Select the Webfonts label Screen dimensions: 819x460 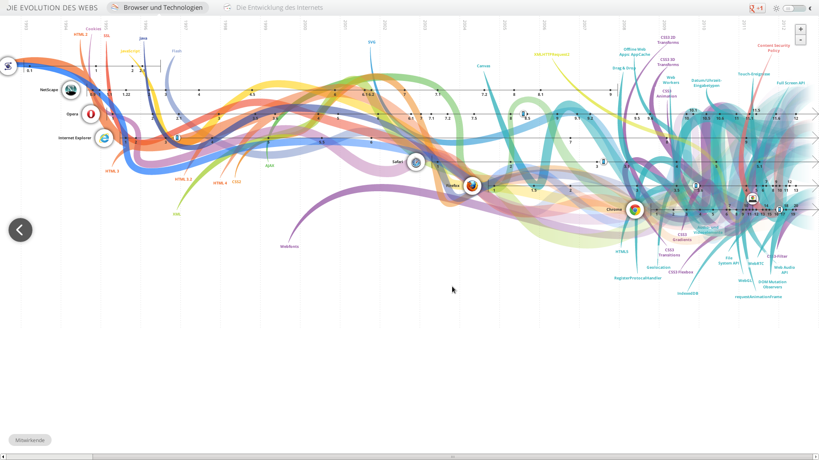(289, 247)
